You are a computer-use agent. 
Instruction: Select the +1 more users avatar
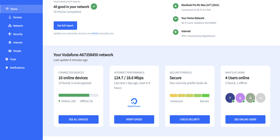(x=261, y=98)
